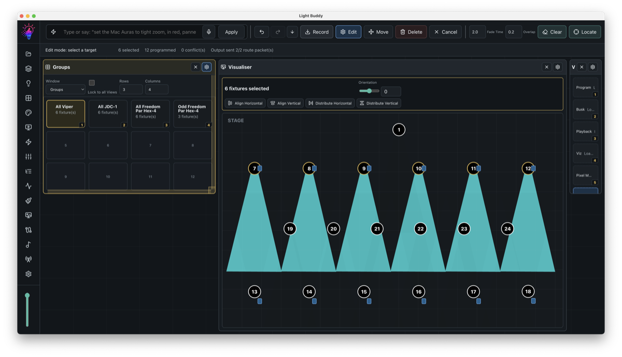The width and height of the screenshot is (622, 357).
Task: Click the Locate button
Action: point(585,32)
